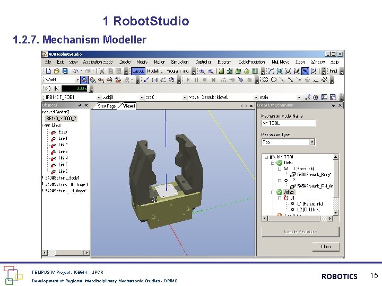Click the Play simulation button
The height and width of the screenshot is (286, 382).
188,80
